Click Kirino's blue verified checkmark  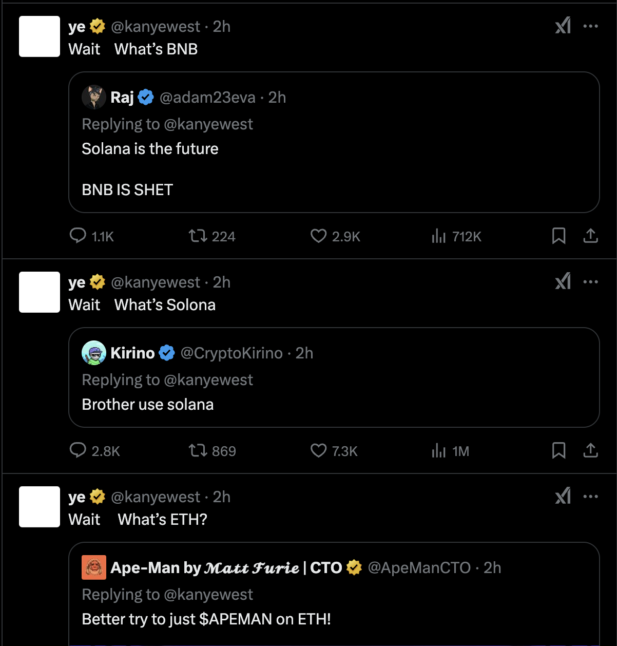click(167, 353)
